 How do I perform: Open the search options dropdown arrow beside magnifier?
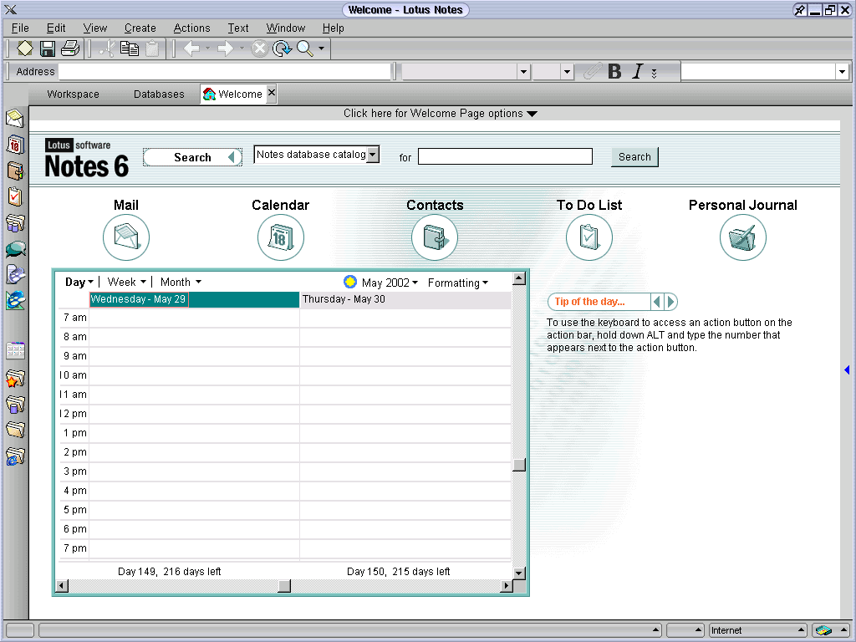[322, 48]
